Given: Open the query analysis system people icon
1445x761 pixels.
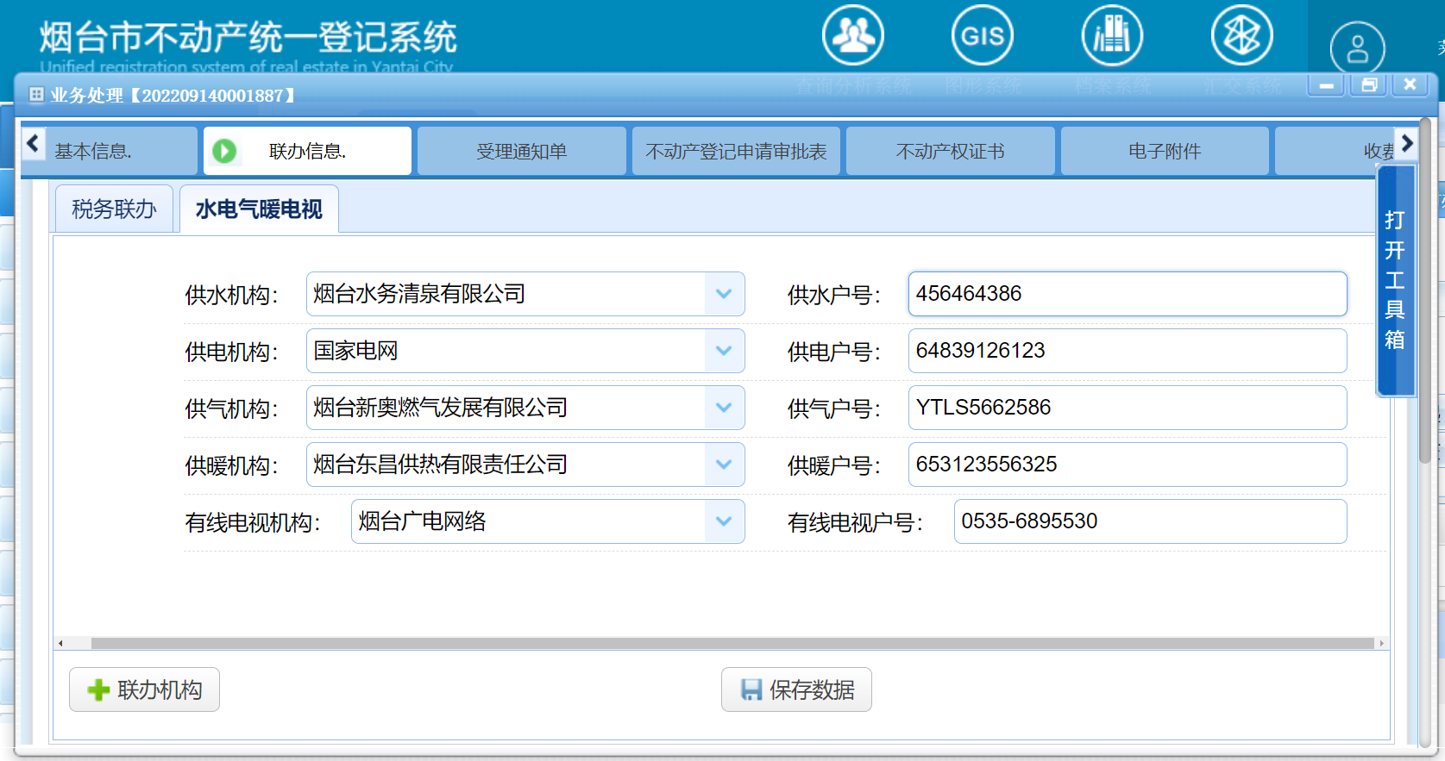Looking at the screenshot, I should (852, 35).
